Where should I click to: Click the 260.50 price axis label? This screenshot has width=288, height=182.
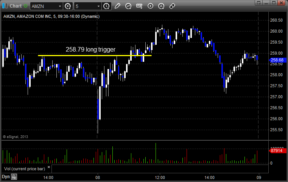point(276,20)
